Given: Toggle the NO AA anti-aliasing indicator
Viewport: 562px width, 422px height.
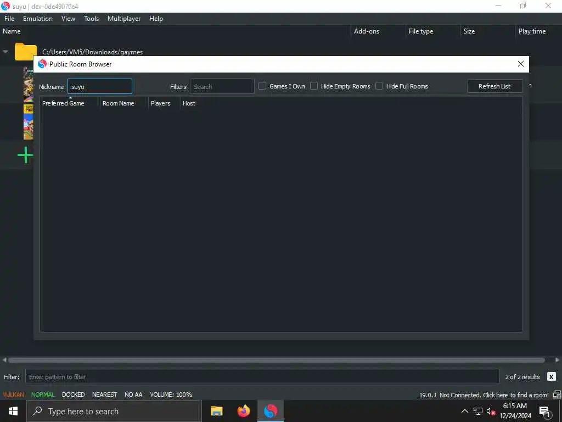Looking at the screenshot, I should pos(133,395).
